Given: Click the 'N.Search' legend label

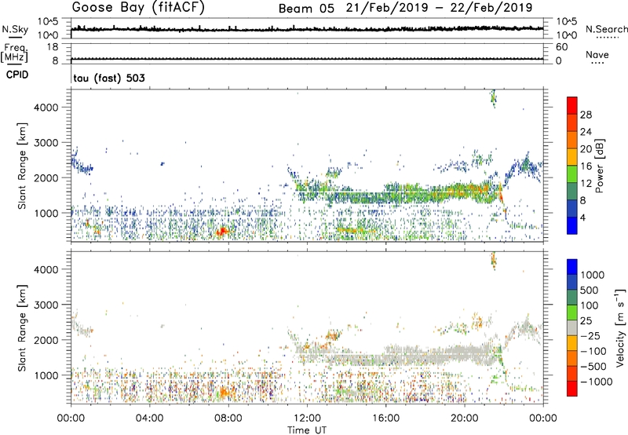Looking at the screenshot, I should [606, 29].
